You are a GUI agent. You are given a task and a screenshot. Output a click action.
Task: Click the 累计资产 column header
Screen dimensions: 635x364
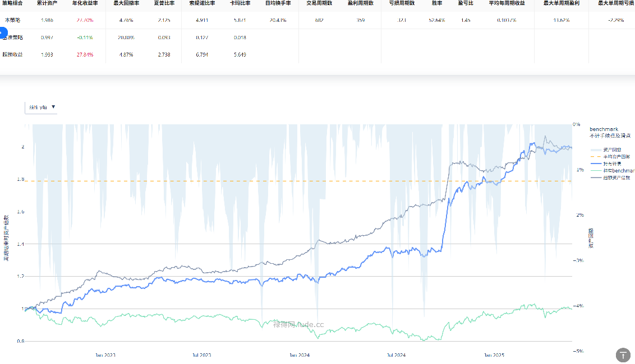[x=47, y=3]
